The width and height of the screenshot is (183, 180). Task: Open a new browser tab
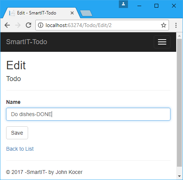[86, 13]
